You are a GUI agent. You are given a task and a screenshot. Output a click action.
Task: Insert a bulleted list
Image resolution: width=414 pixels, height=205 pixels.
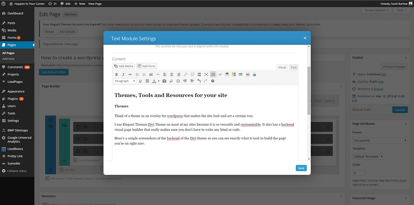(x=137, y=75)
